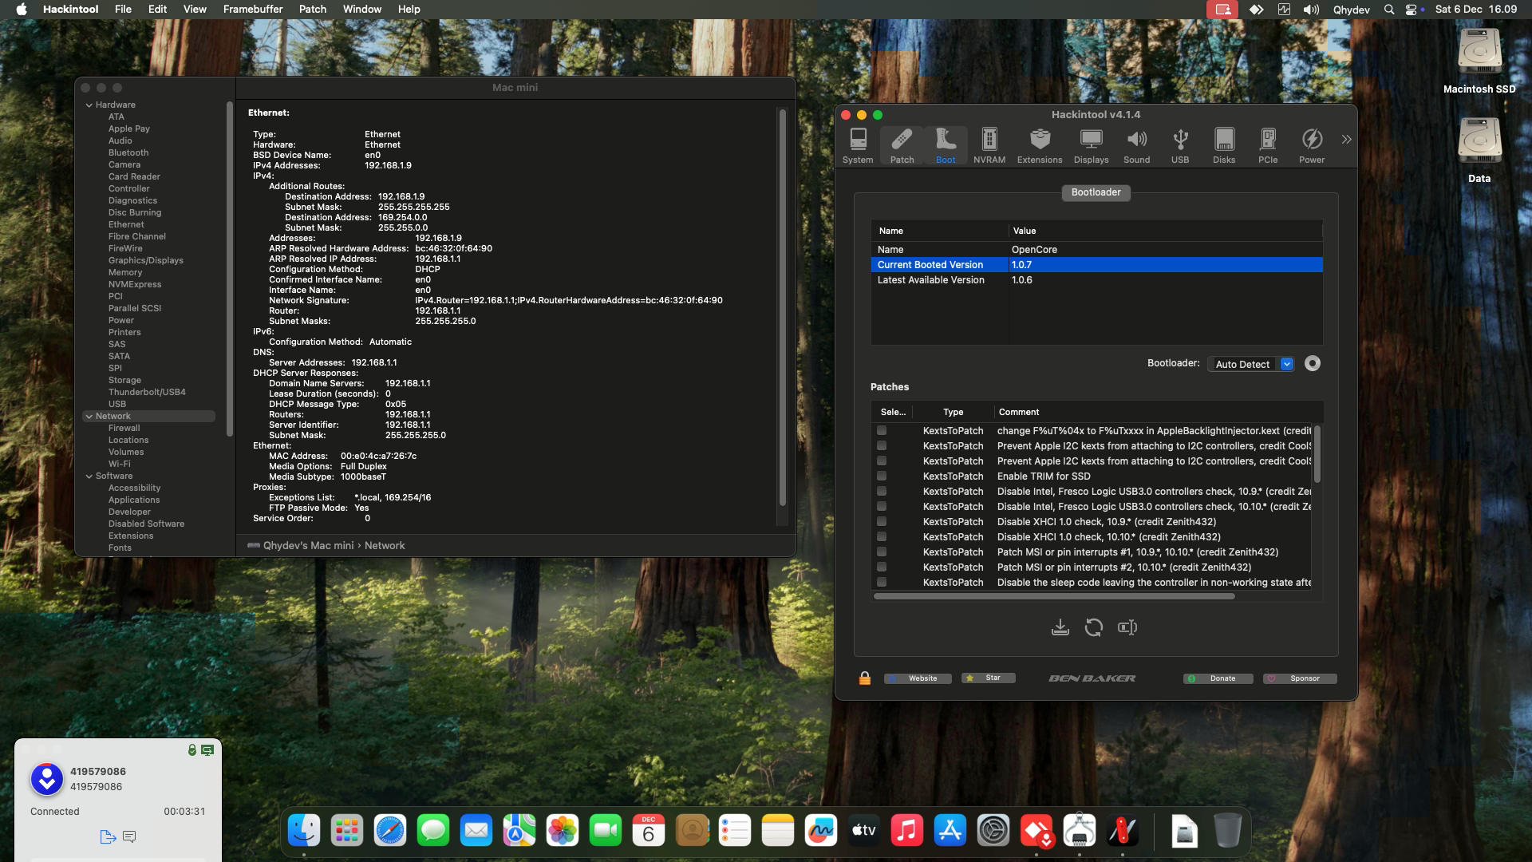Click the download bootloader icon
The width and height of the screenshot is (1532, 862).
pyautogui.click(x=1060, y=627)
